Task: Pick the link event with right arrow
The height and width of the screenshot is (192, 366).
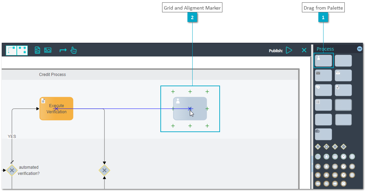Action: click(x=335, y=183)
